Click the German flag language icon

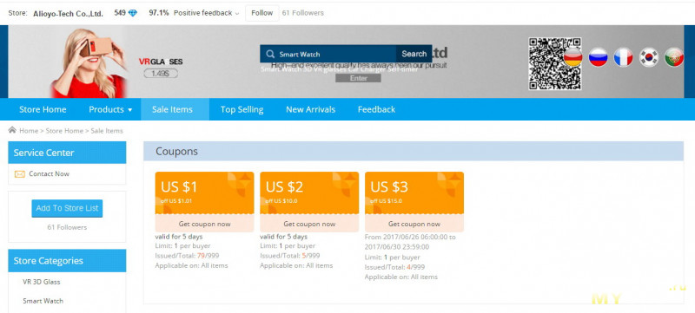point(573,57)
